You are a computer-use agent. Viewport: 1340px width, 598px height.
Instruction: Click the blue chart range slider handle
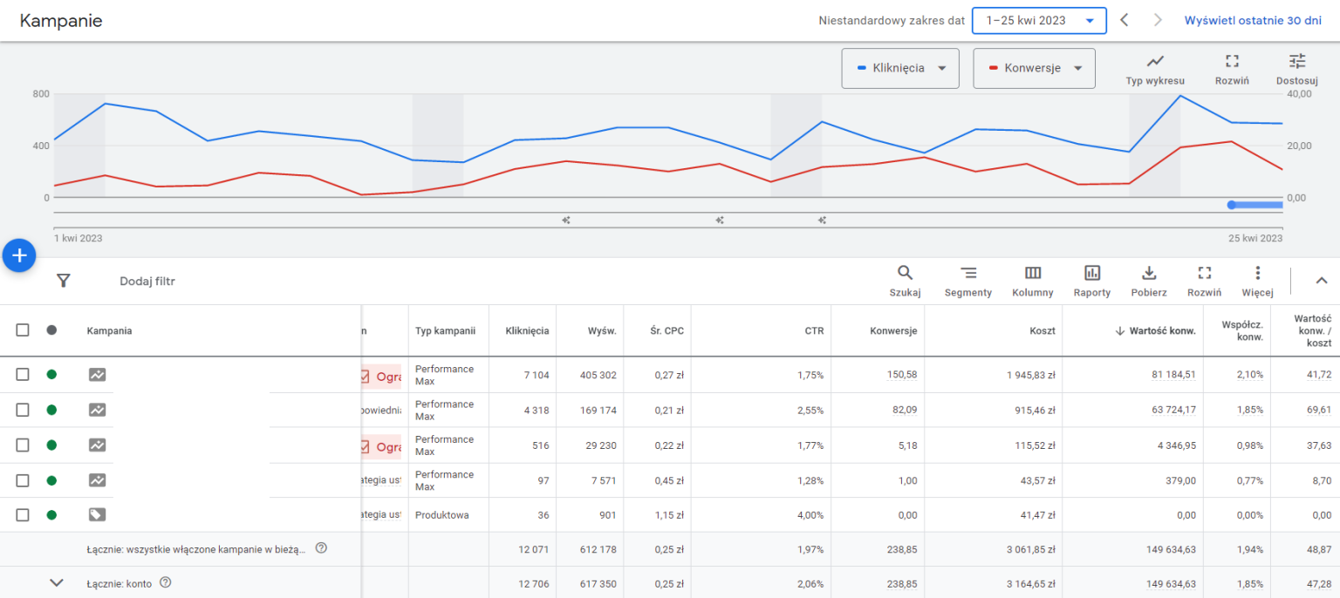pyautogui.click(x=1231, y=205)
